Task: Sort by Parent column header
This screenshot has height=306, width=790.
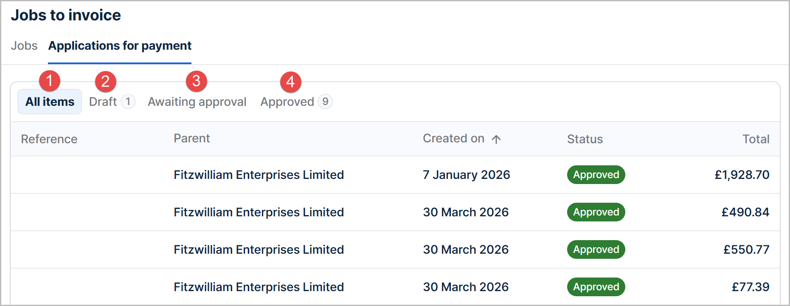Action: point(192,138)
